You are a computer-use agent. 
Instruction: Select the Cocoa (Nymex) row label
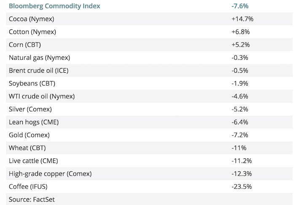pyautogui.click(x=31, y=19)
